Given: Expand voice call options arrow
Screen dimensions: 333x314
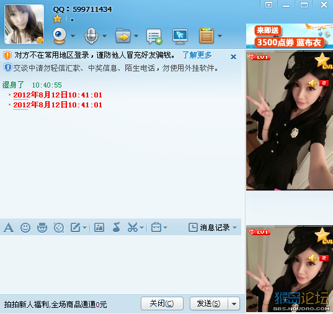Looking at the screenshot, I should pos(104,36).
